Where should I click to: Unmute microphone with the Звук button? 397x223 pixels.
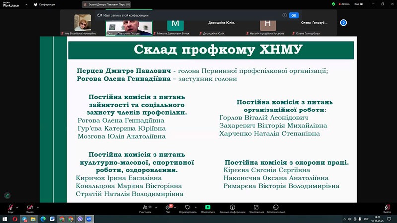point(10,208)
